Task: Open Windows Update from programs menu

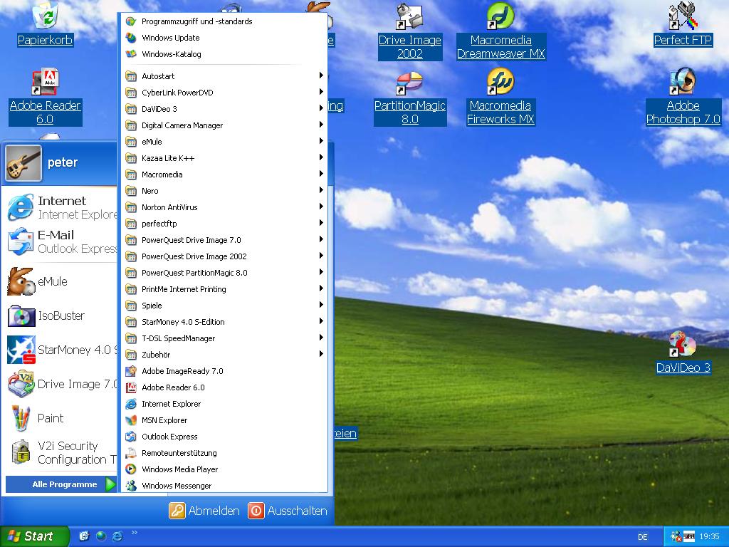Action: (x=170, y=38)
